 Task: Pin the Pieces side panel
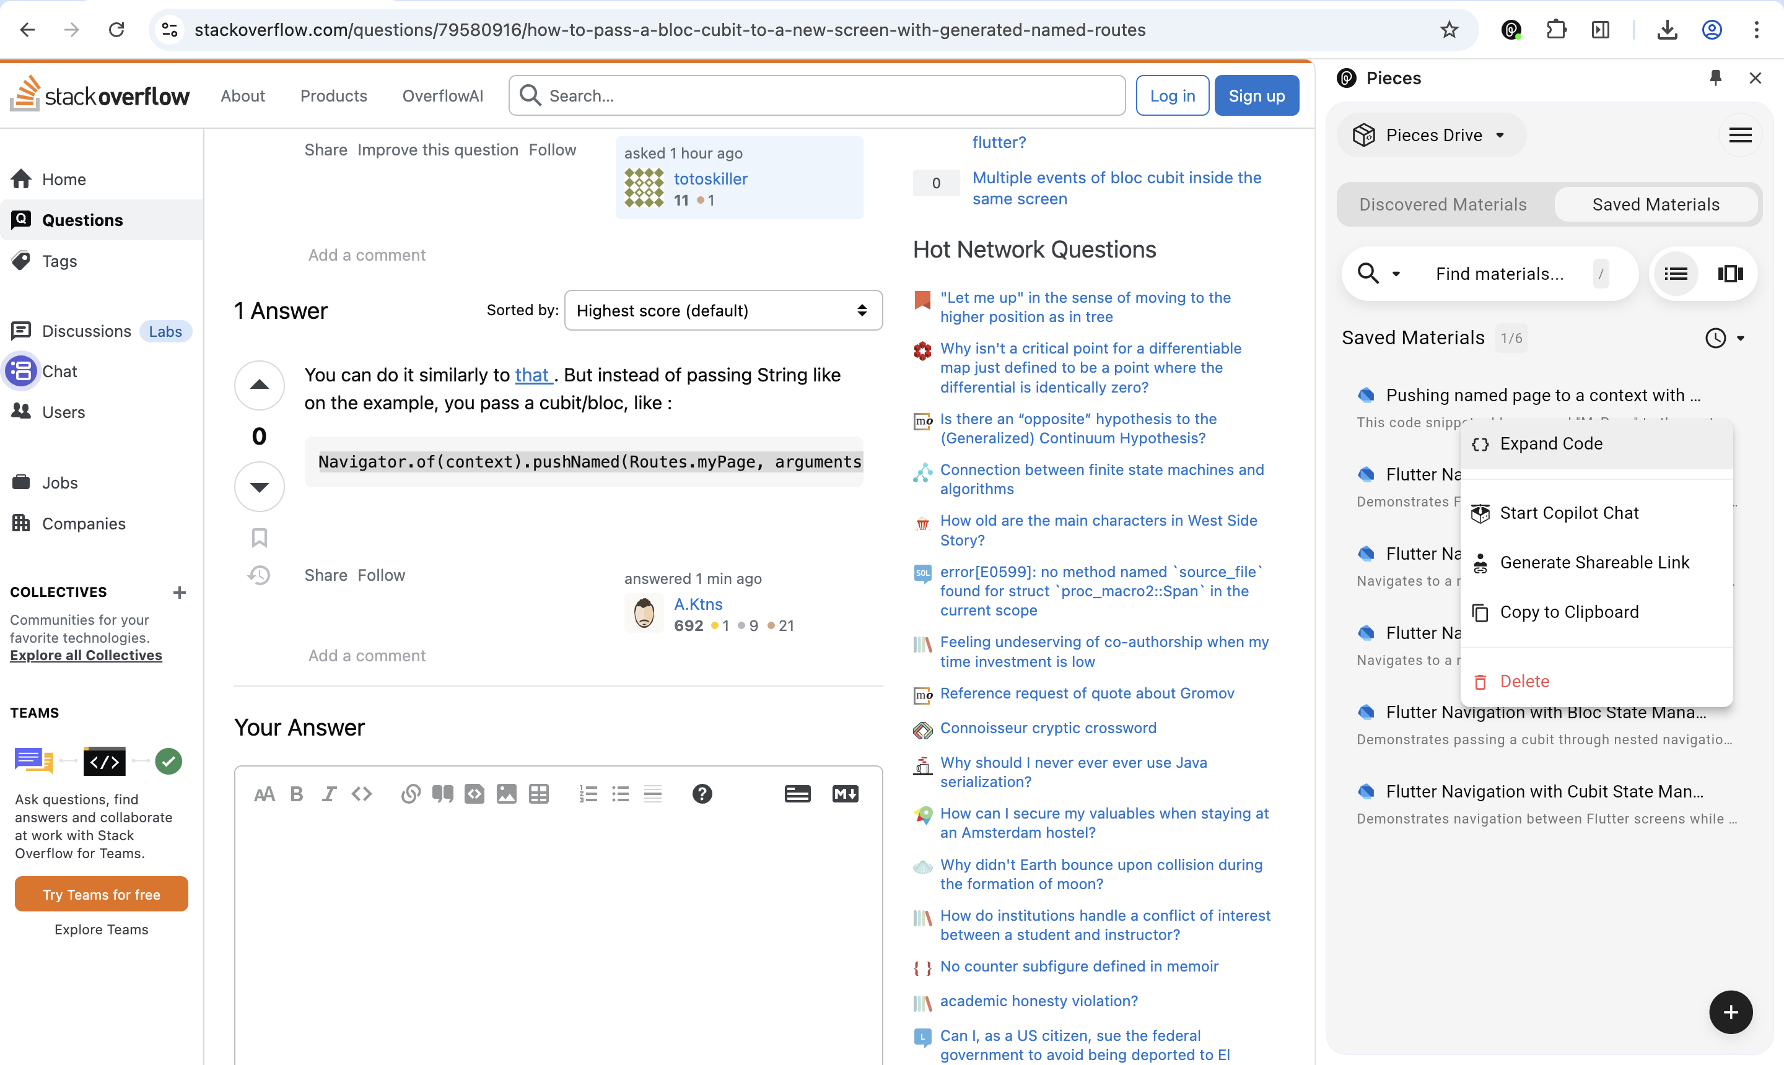(x=1715, y=77)
